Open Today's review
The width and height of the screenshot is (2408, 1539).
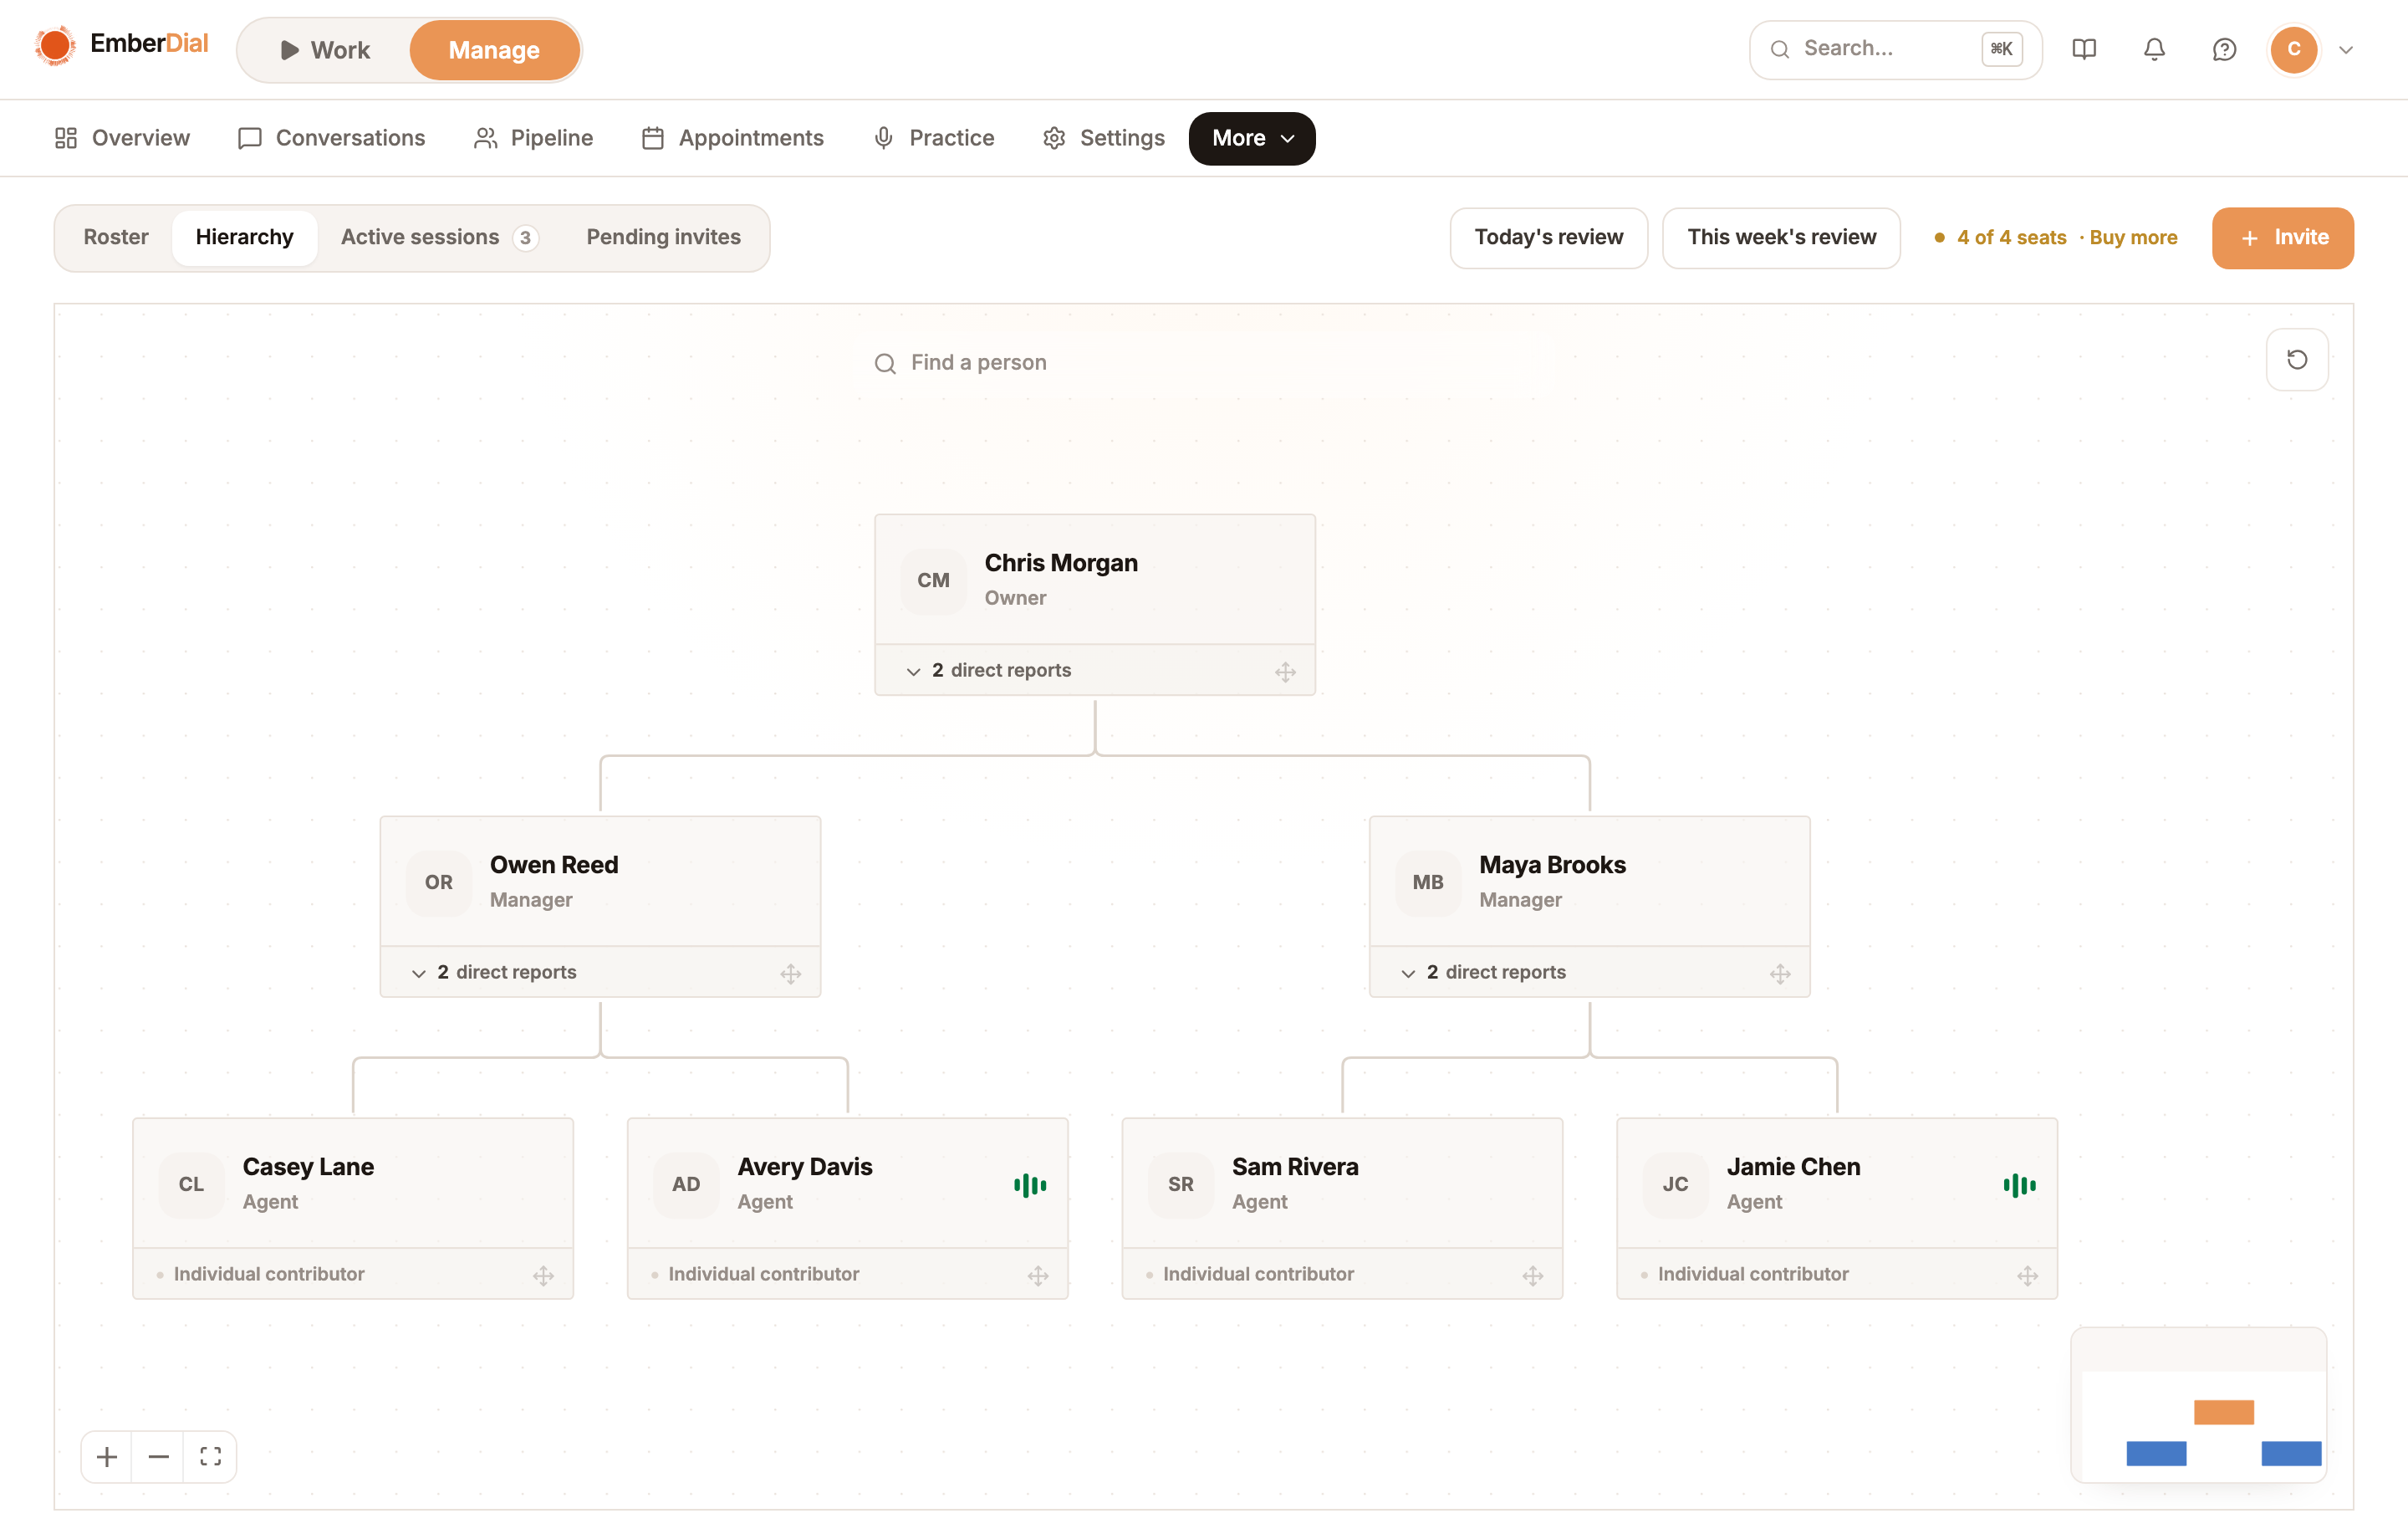point(1549,238)
